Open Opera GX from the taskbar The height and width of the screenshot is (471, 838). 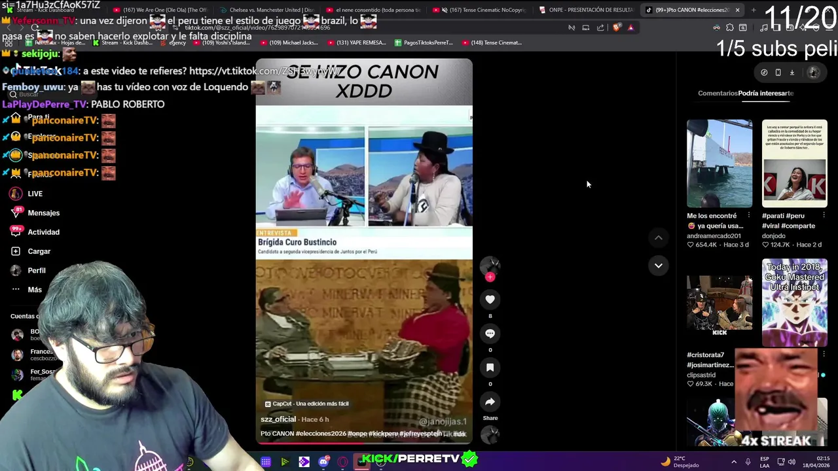(x=342, y=462)
